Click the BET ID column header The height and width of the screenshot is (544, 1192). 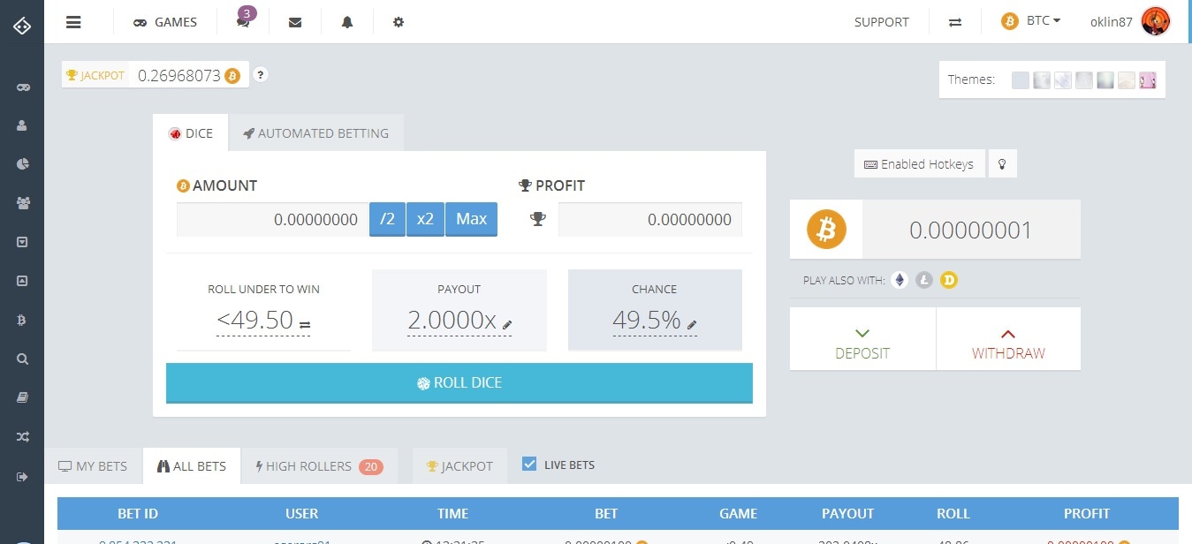coord(138,513)
